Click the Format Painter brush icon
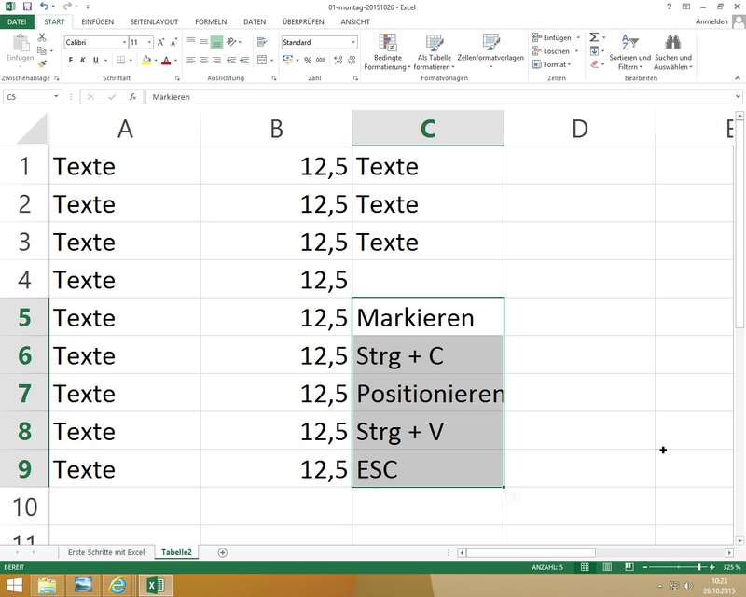The height and width of the screenshot is (597, 746). click(42, 62)
